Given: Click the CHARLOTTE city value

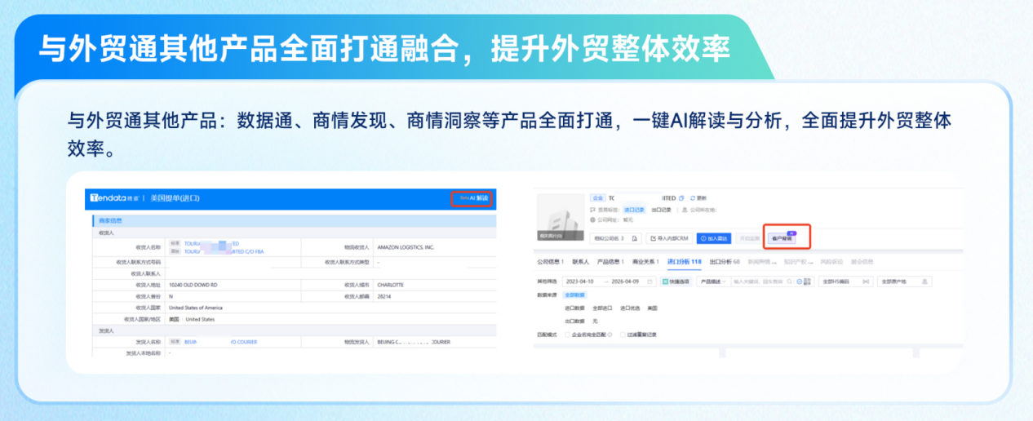Looking at the screenshot, I should click(390, 285).
